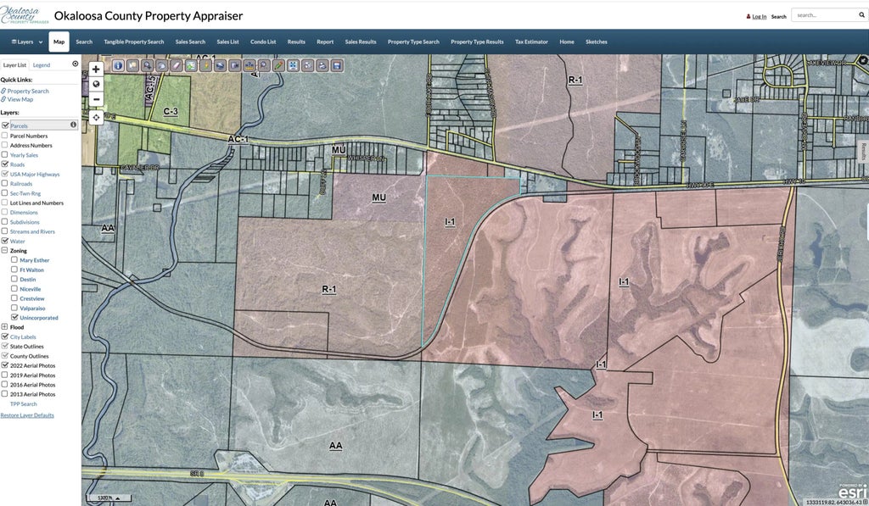Click the full extent toolbar icon
The height and width of the screenshot is (506, 869).
pyautogui.click(x=294, y=65)
